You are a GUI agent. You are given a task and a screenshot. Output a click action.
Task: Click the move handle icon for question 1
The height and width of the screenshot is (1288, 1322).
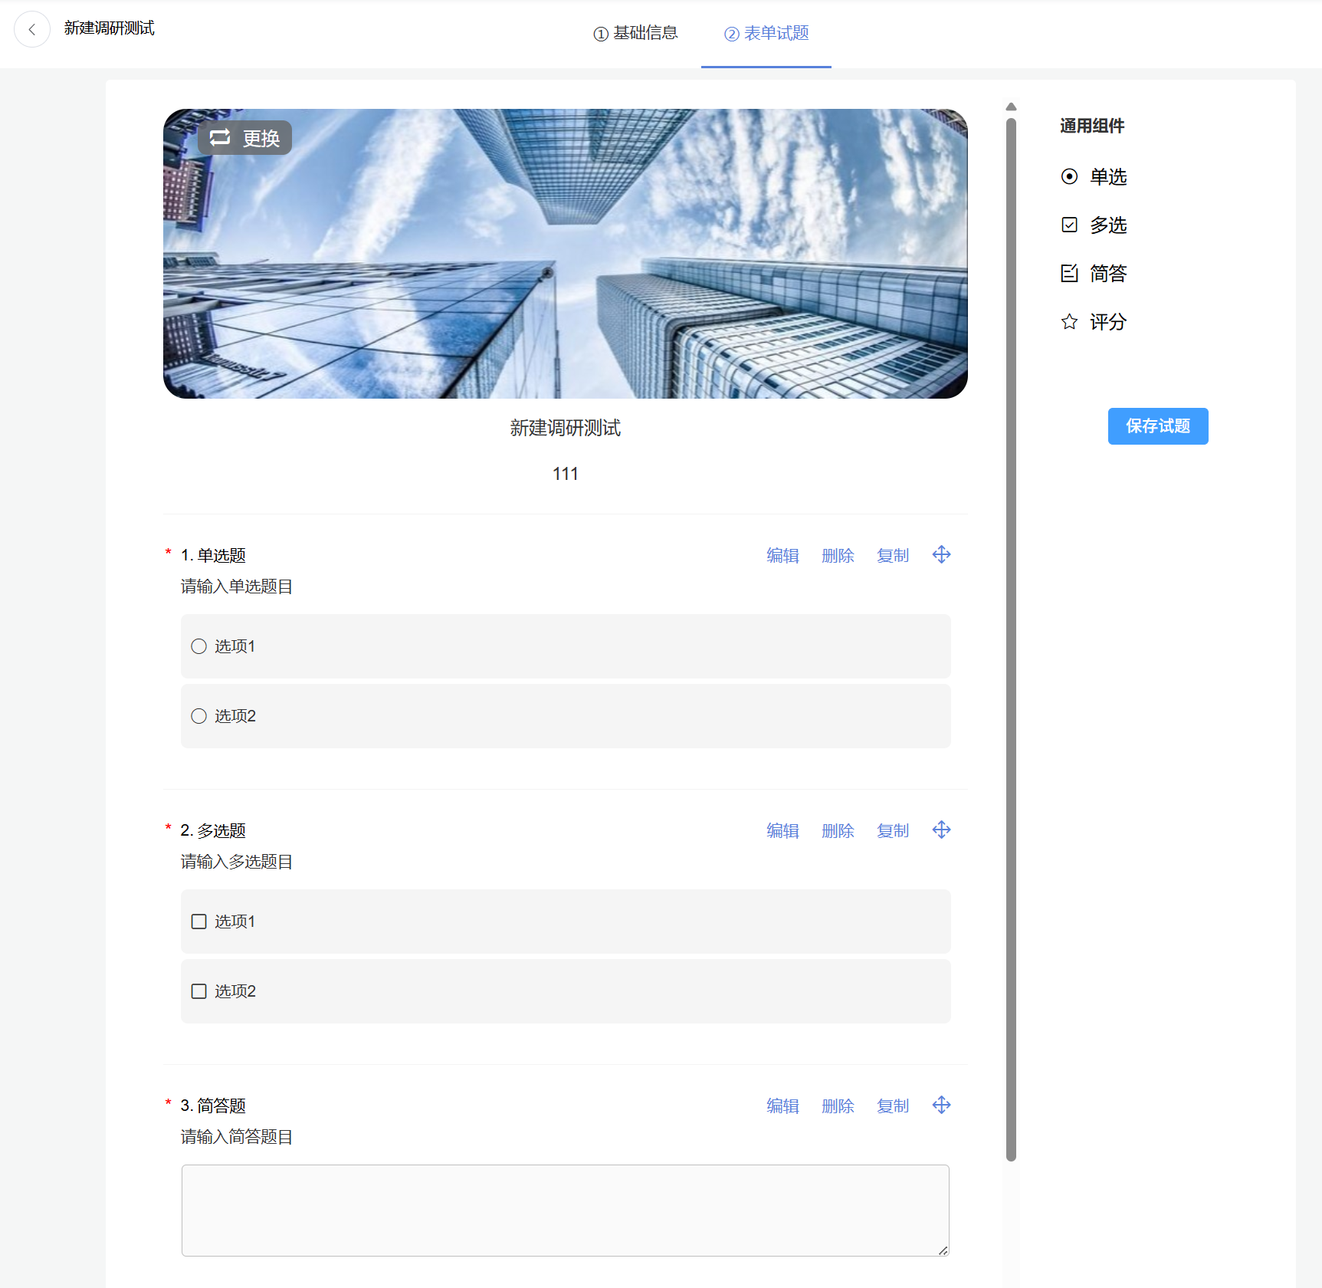tap(941, 554)
